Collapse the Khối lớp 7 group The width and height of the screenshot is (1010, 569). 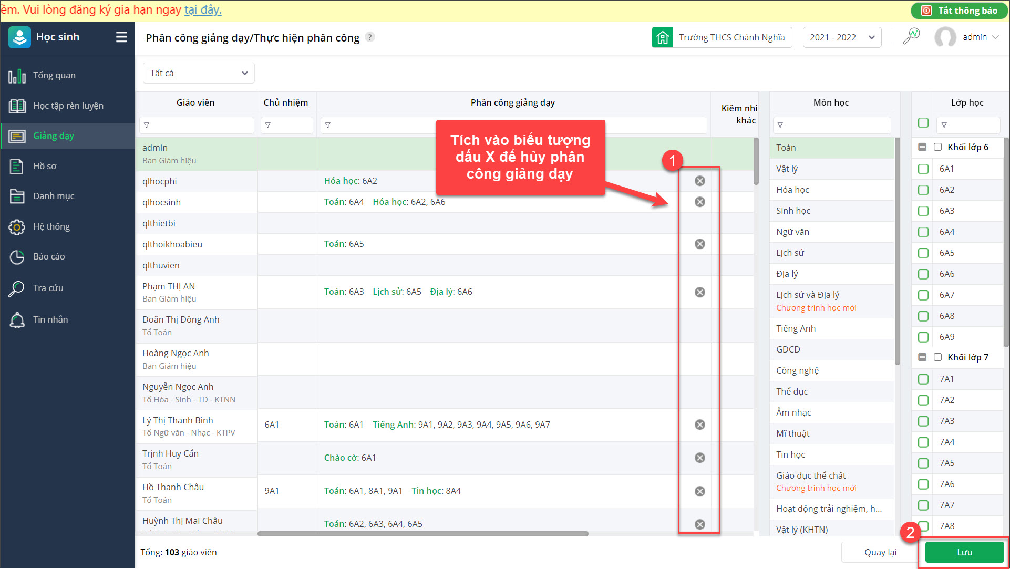[x=922, y=357]
